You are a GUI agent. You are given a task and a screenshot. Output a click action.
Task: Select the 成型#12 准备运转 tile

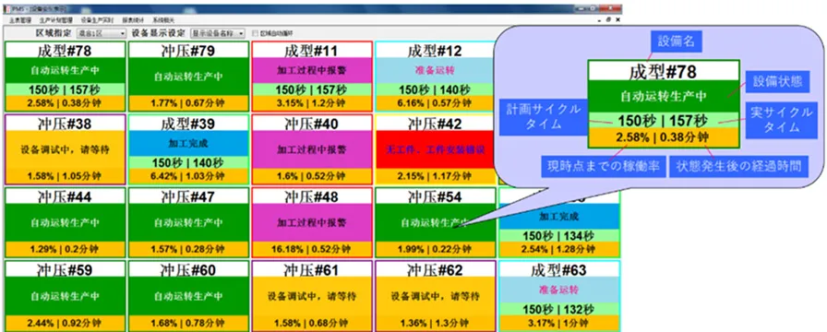pyautogui.click(x=436, y=77)
